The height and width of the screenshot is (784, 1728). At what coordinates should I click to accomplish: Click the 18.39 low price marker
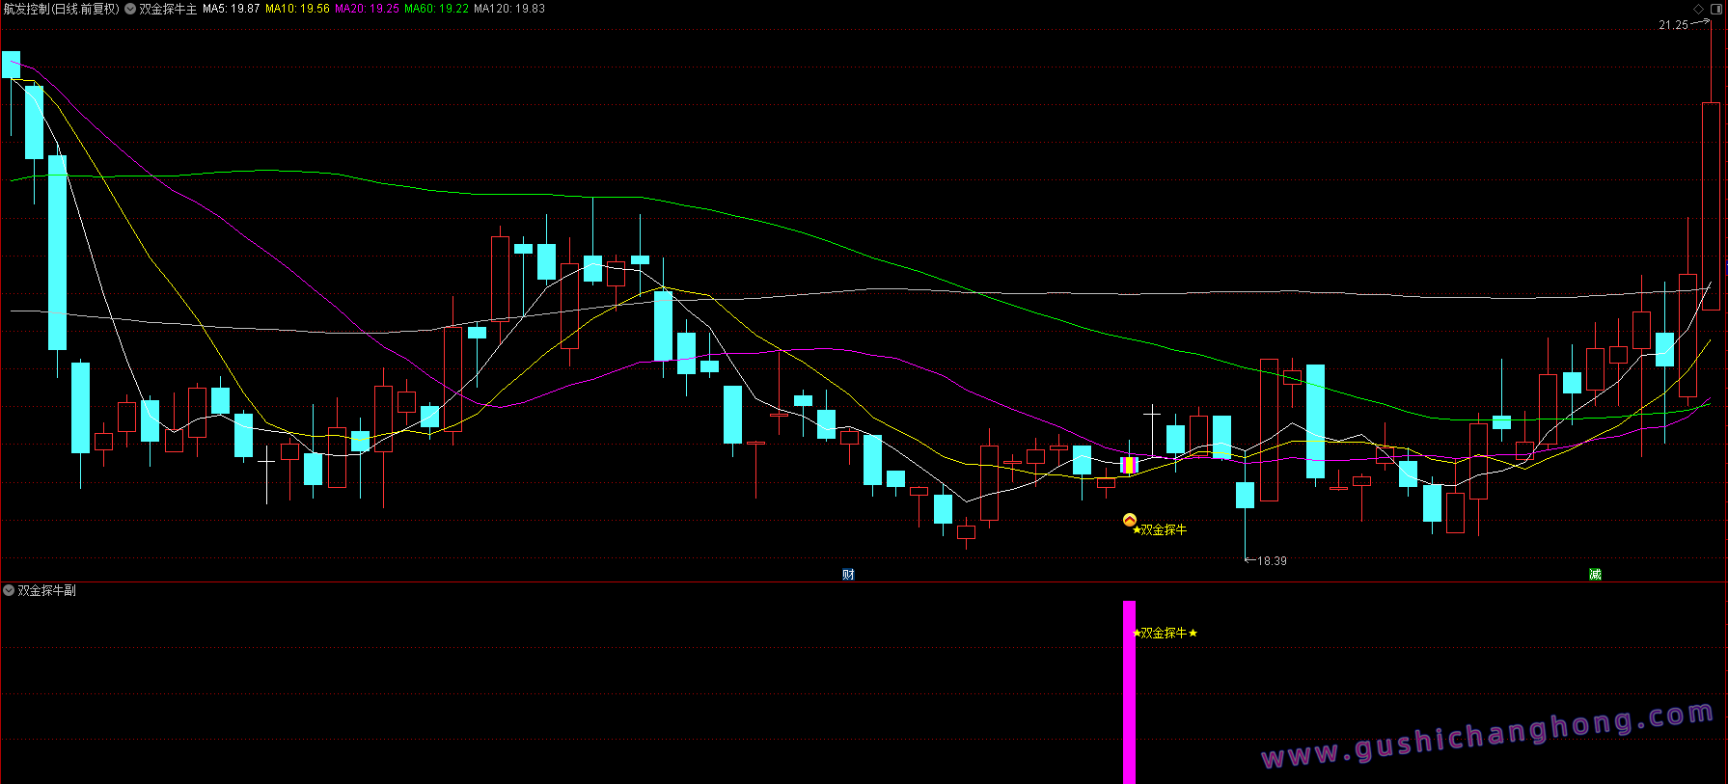pyautogui.click(x=1272, y=560)
